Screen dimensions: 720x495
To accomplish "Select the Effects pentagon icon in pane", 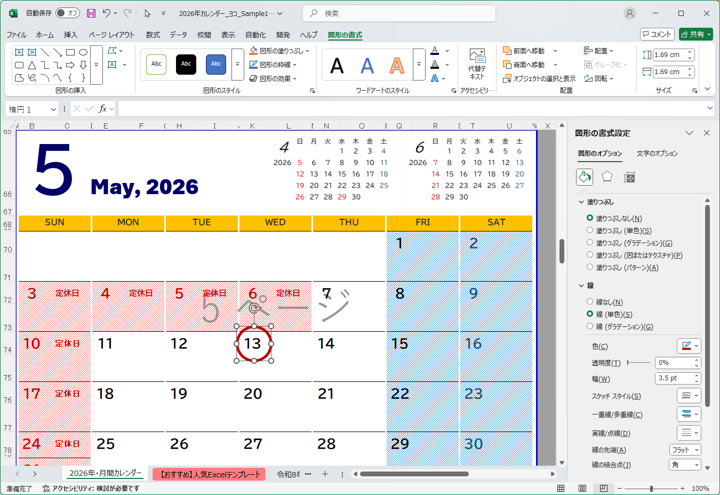I will coord(607,177).
